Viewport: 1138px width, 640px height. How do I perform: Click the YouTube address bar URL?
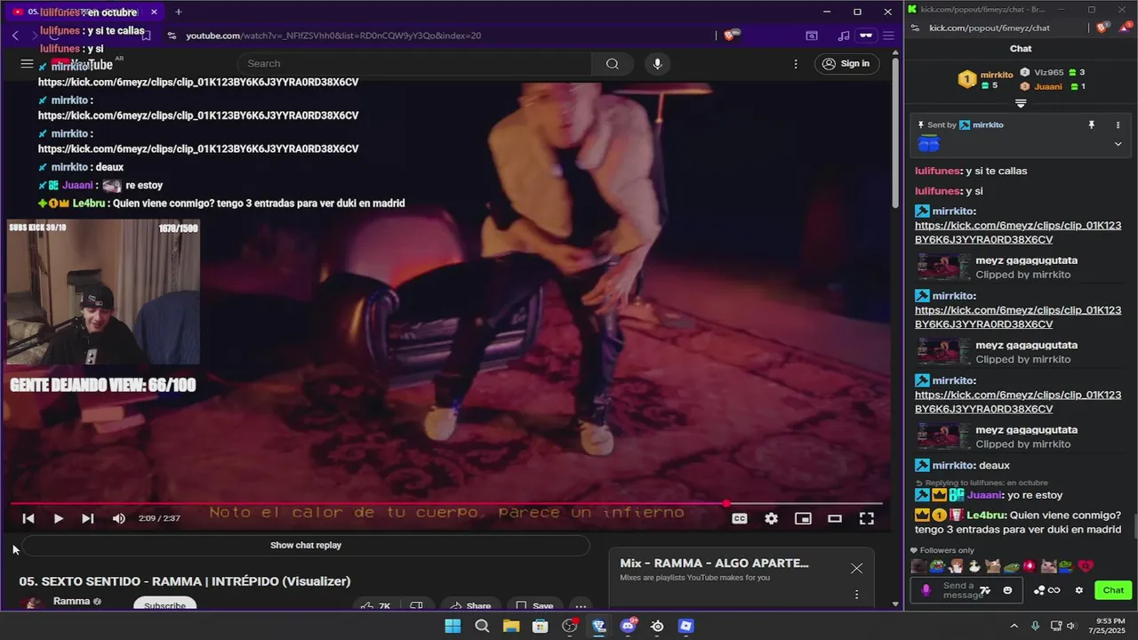click(x=333, y=36)
